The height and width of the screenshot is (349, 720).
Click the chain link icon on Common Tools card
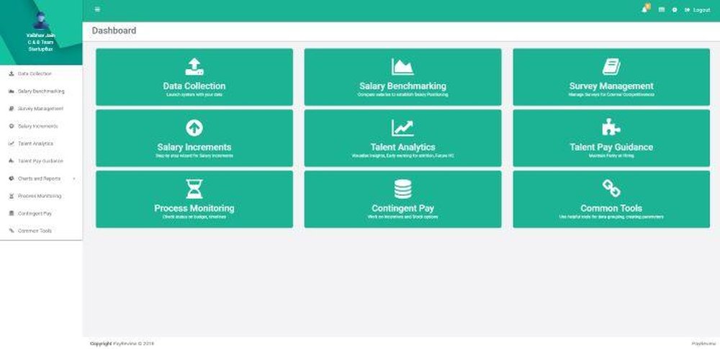click(611, 189)
